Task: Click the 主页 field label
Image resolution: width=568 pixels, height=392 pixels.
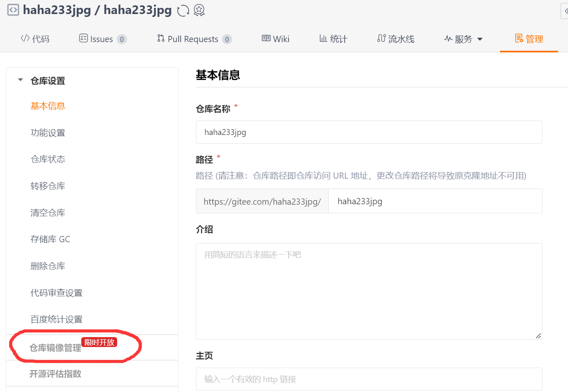Action: pyautogui.click(x=204, y=356)
